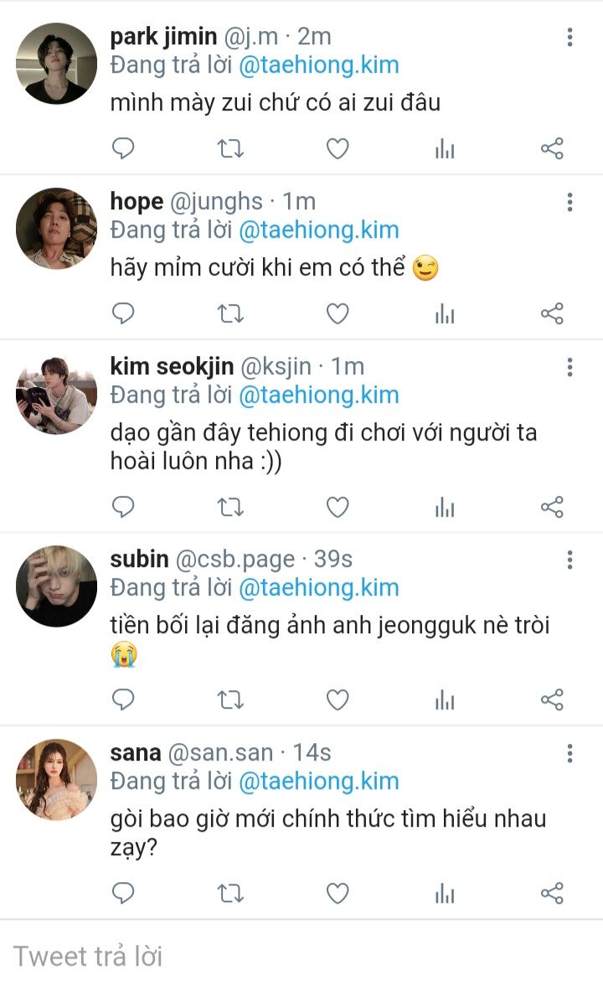The image size is (603, 991).
Task: Like park jimin's reply
Action: [338, 149]
